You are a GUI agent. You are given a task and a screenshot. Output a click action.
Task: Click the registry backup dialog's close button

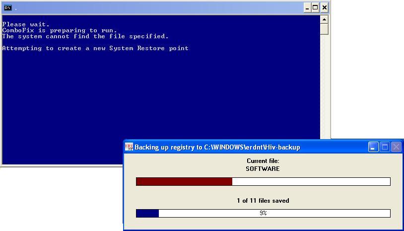click(x=396, y=147)
